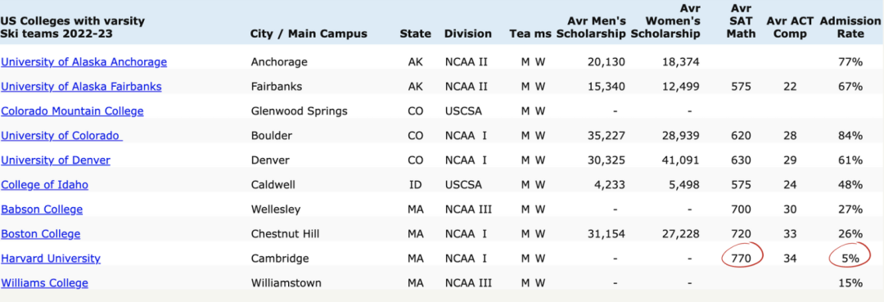
Task: Follow the Boston College link
Action: tap(41, 234)
